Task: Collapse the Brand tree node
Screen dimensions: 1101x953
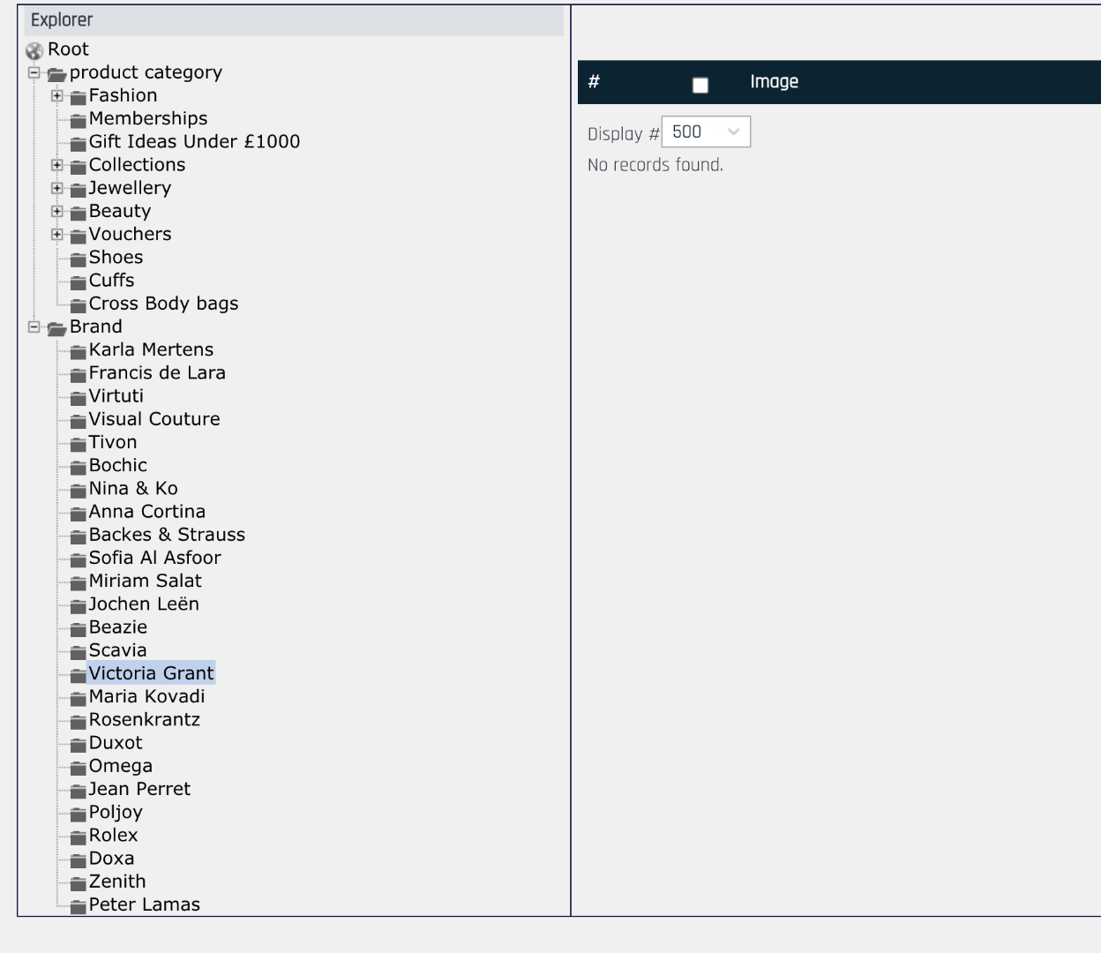Action: [x=34, y=326]
